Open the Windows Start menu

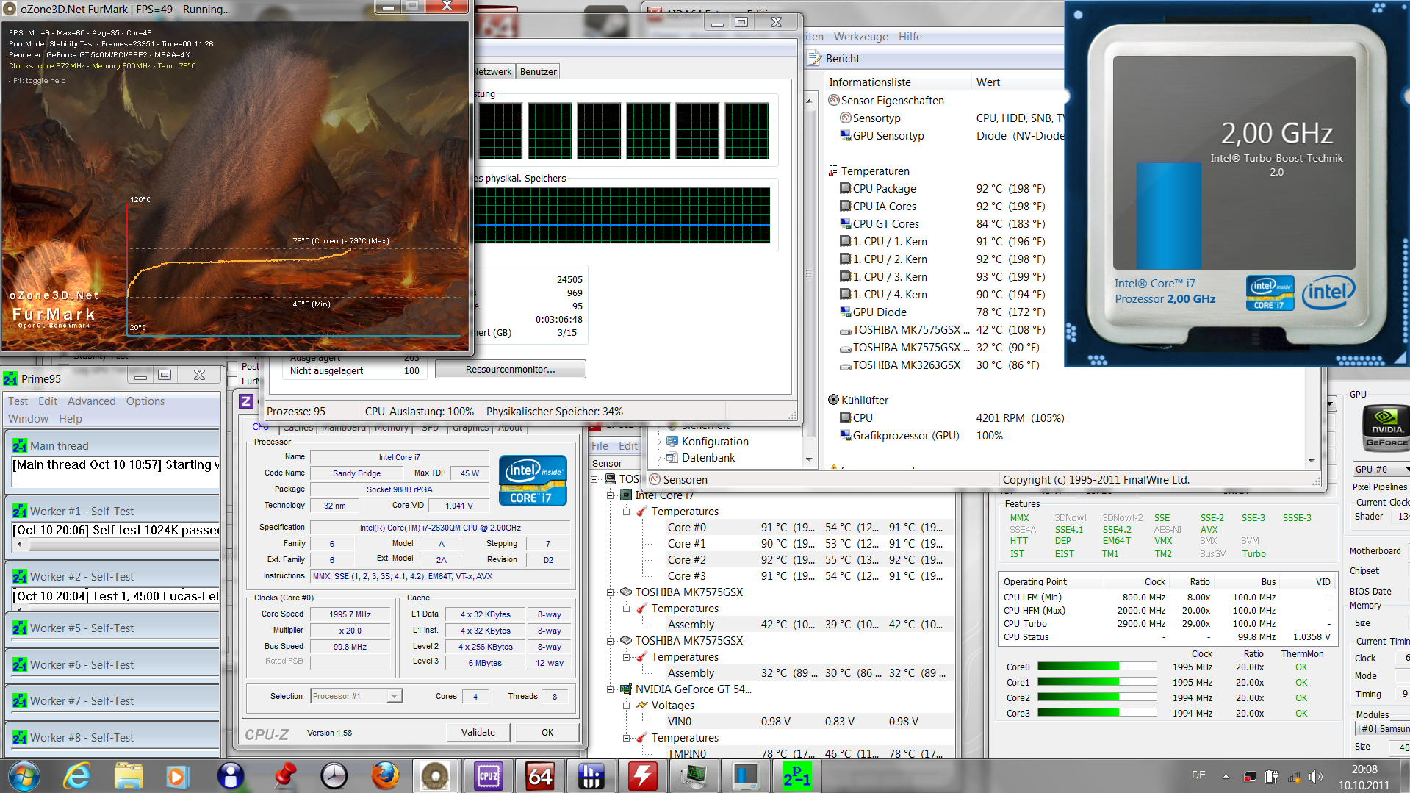pos(24,776)
